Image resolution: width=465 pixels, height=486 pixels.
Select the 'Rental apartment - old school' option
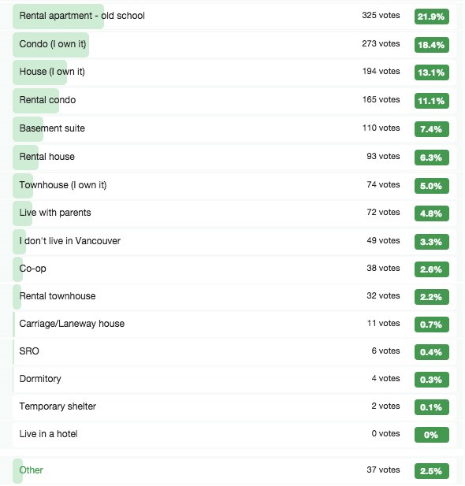[234, 16]
